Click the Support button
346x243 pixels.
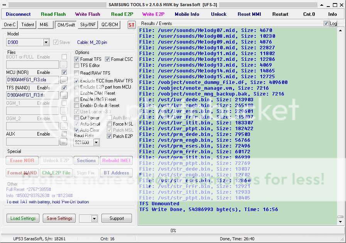point(117,218)
